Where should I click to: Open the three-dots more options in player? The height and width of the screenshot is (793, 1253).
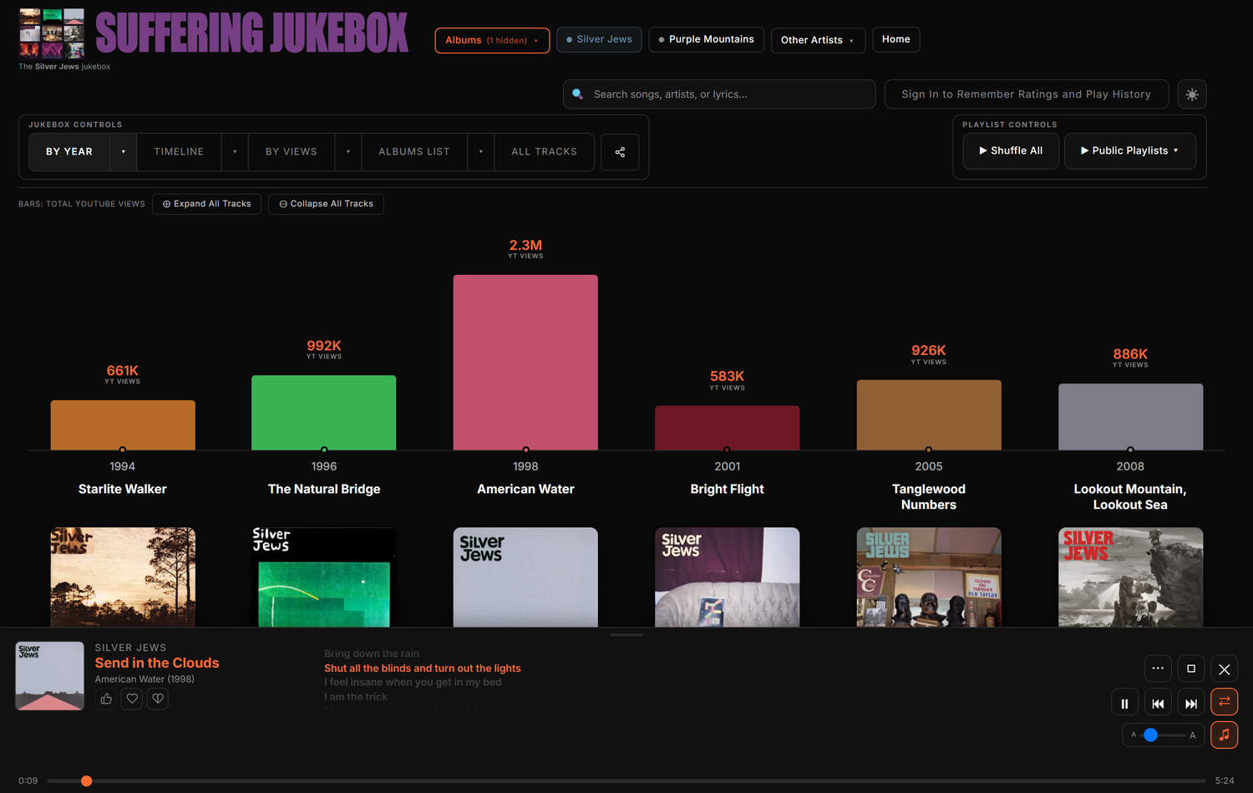pyautogui.click(x=1158, y=668)
